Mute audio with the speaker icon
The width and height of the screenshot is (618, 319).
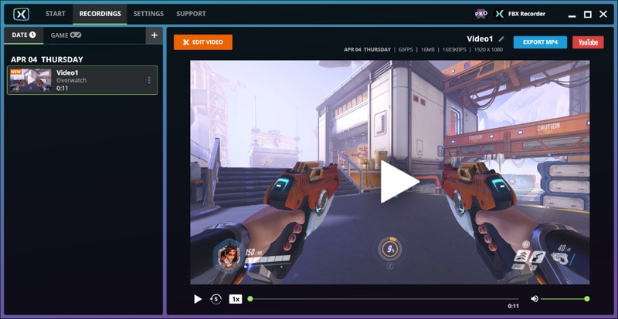coord(535,299)
